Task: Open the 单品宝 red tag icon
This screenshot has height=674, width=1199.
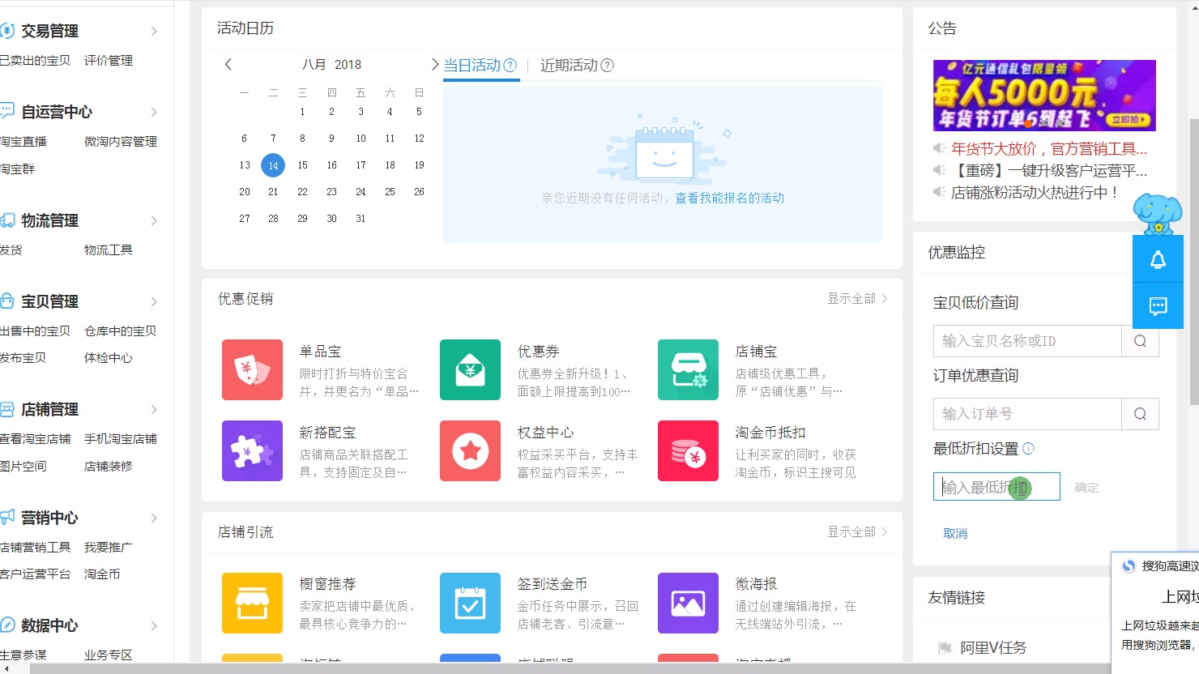Action: [252, 369]
